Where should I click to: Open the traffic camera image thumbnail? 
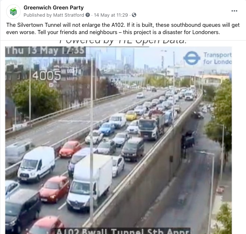(118, 140)
